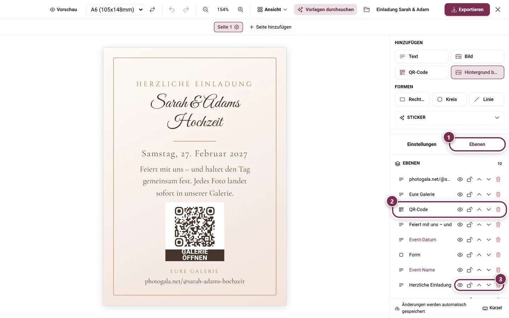Move the QR-Code layer up
This screenshot has height=318, width=509.
(x=479, y=210)
